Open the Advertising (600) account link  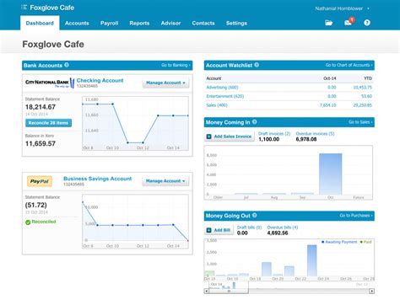(x=222, y=88)
